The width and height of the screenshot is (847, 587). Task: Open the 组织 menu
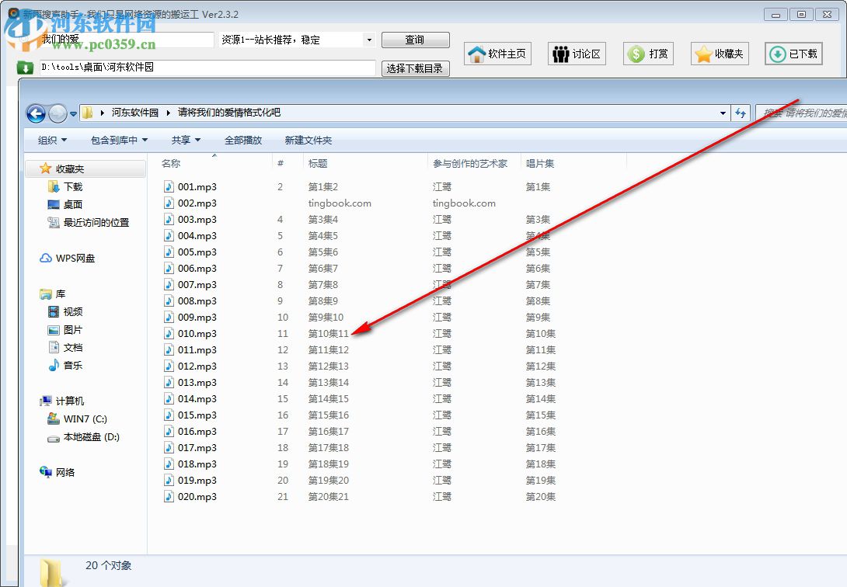click(52, 141)
